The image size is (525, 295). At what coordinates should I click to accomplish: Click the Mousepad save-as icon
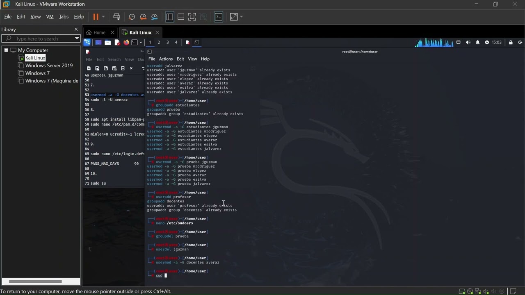(114, 68)
